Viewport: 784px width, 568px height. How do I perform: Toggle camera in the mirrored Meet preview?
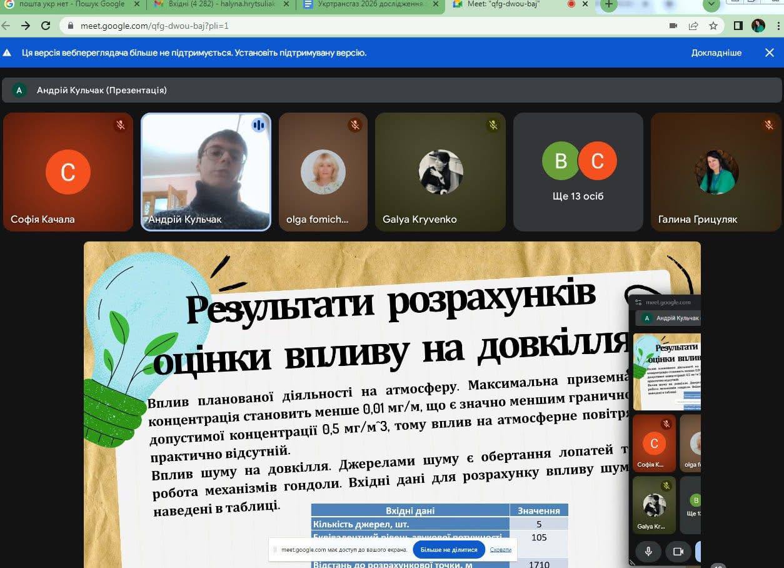click(677, 551)
